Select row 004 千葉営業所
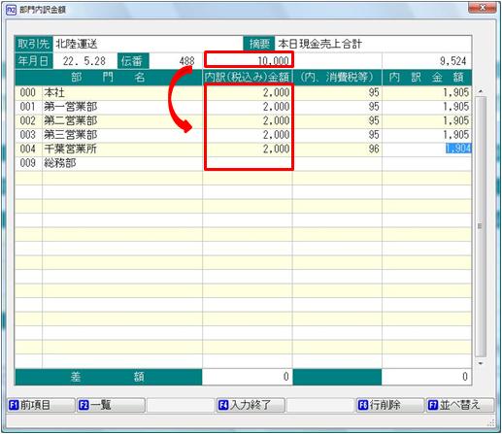Viewport: 502px width, 434px height. 243,150
